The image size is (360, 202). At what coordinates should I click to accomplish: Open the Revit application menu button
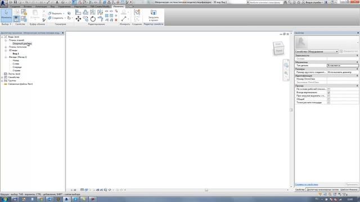tap(3, 3)
